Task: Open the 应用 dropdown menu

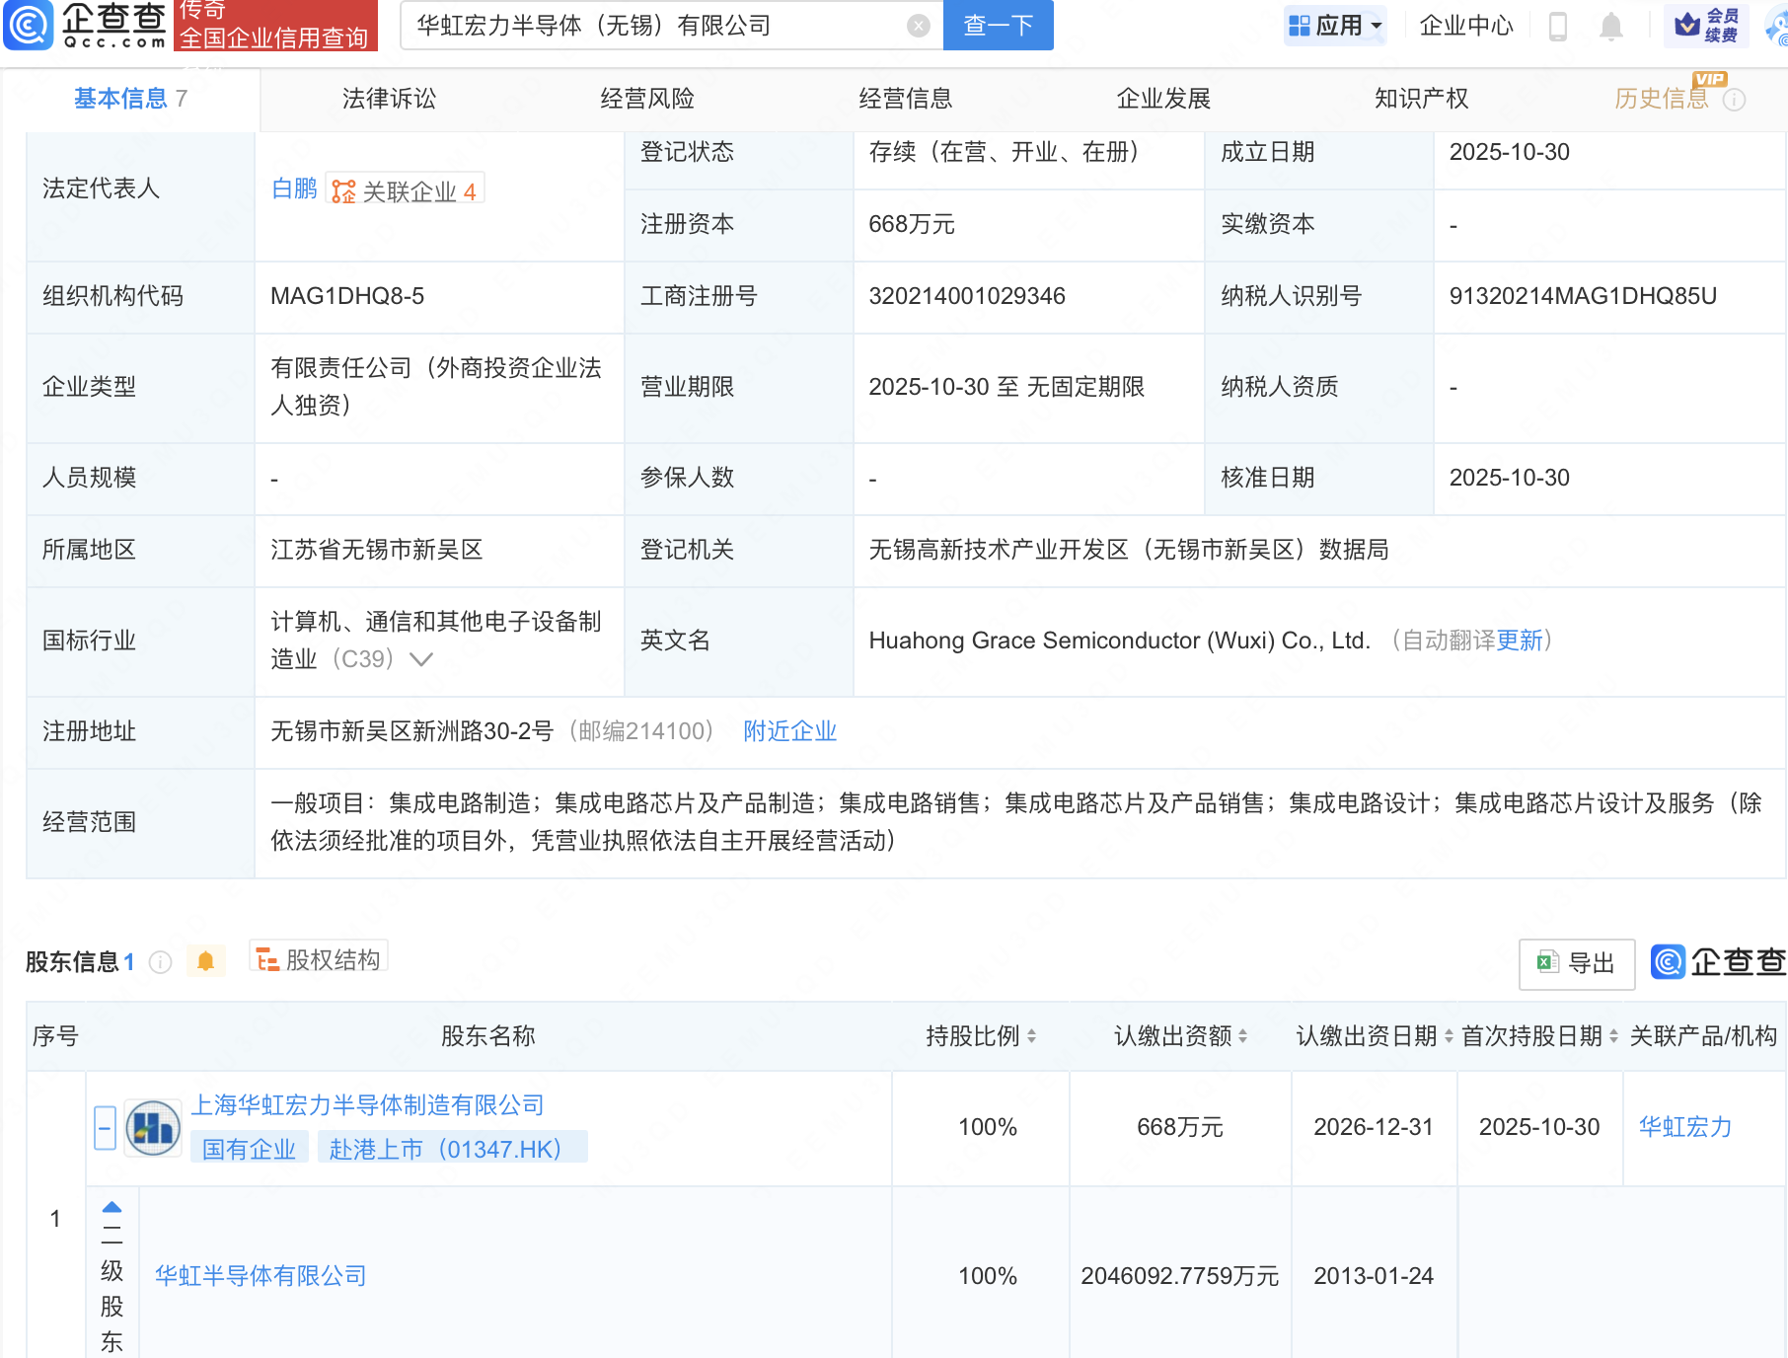Action: pos(1336,26)
